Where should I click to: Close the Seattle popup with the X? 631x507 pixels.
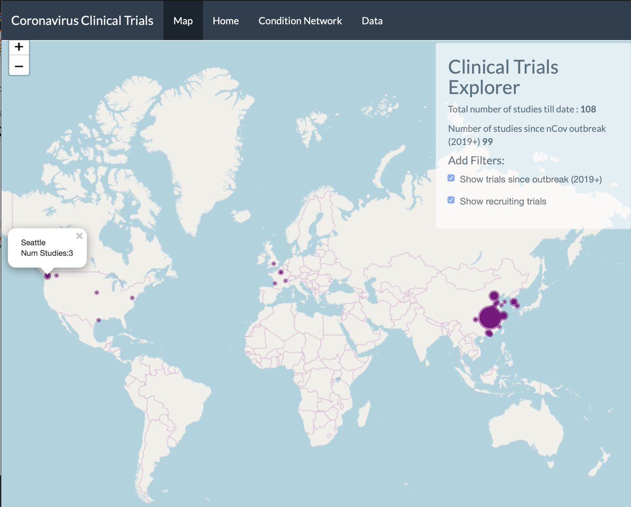point(79,235)
